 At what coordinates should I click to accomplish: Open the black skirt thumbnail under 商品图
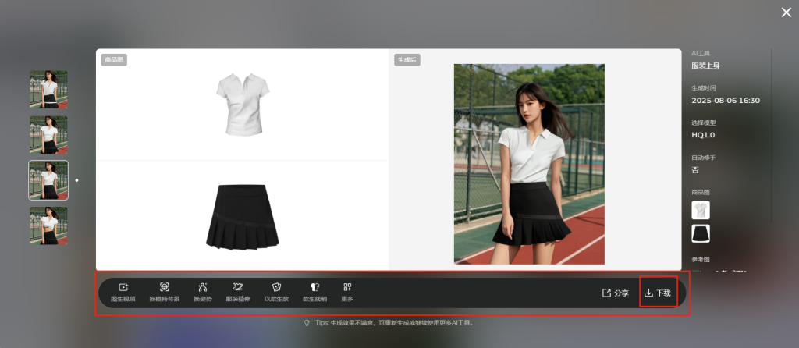pos(701,233)
